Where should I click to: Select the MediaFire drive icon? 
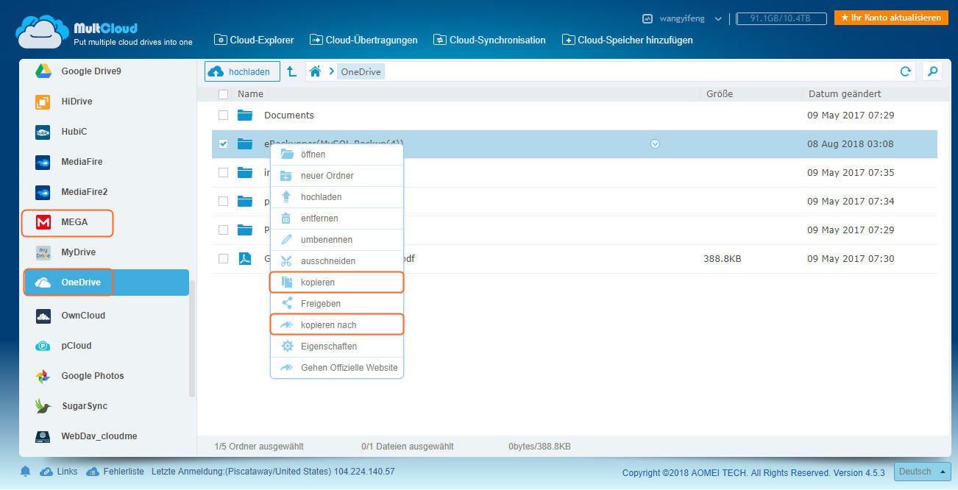pos(43,162)
